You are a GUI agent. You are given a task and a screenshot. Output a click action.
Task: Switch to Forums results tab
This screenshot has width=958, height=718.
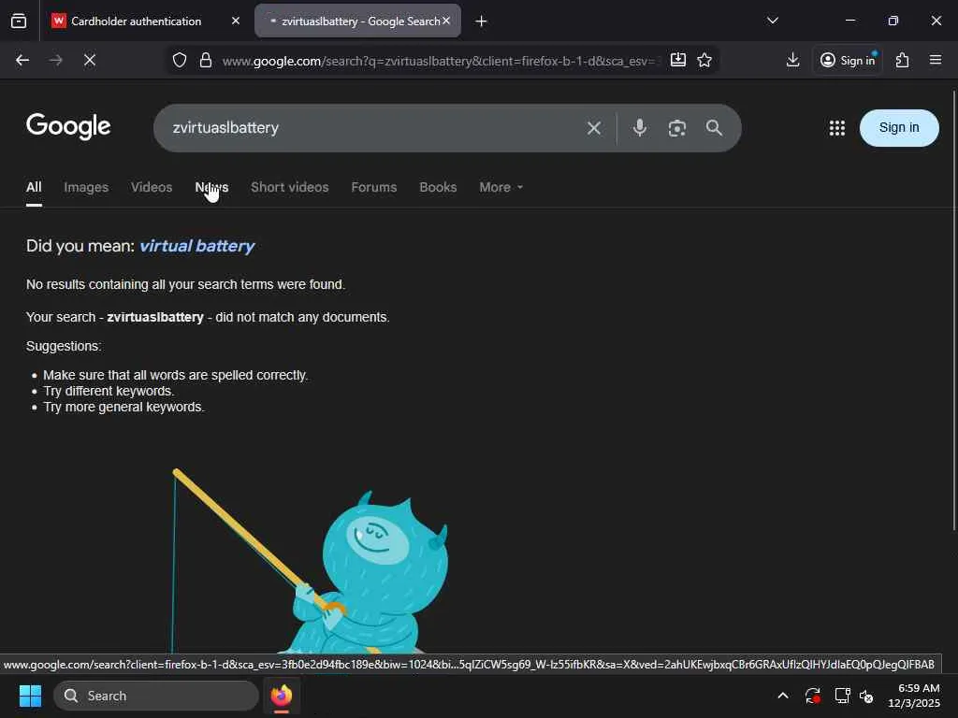click(x=374, y=187)
